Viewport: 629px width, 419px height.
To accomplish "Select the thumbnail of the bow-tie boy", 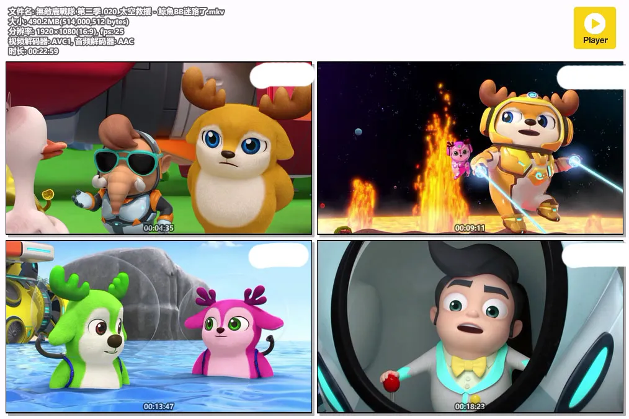I will 470,326.
